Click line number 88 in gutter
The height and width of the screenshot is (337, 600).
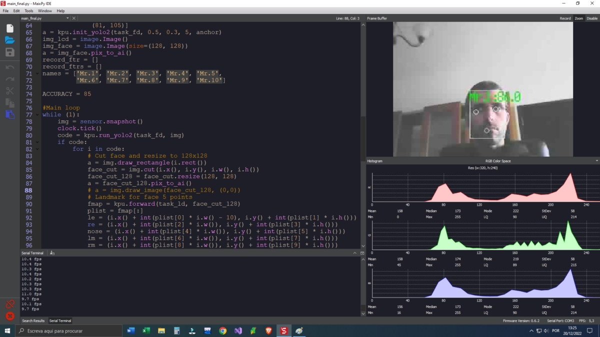[x=28, y=190]
